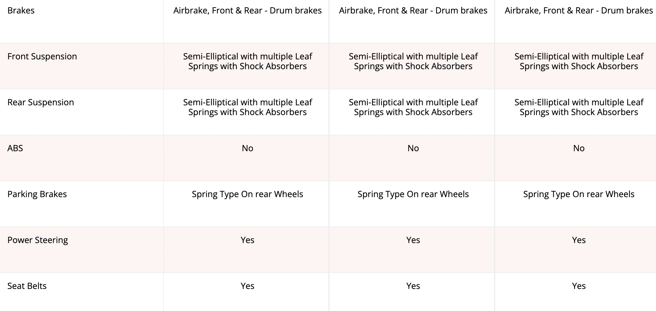Click Seat Belts 'Yes' in third column
This screenshot has width=656, height=311.
click(579, 286)
